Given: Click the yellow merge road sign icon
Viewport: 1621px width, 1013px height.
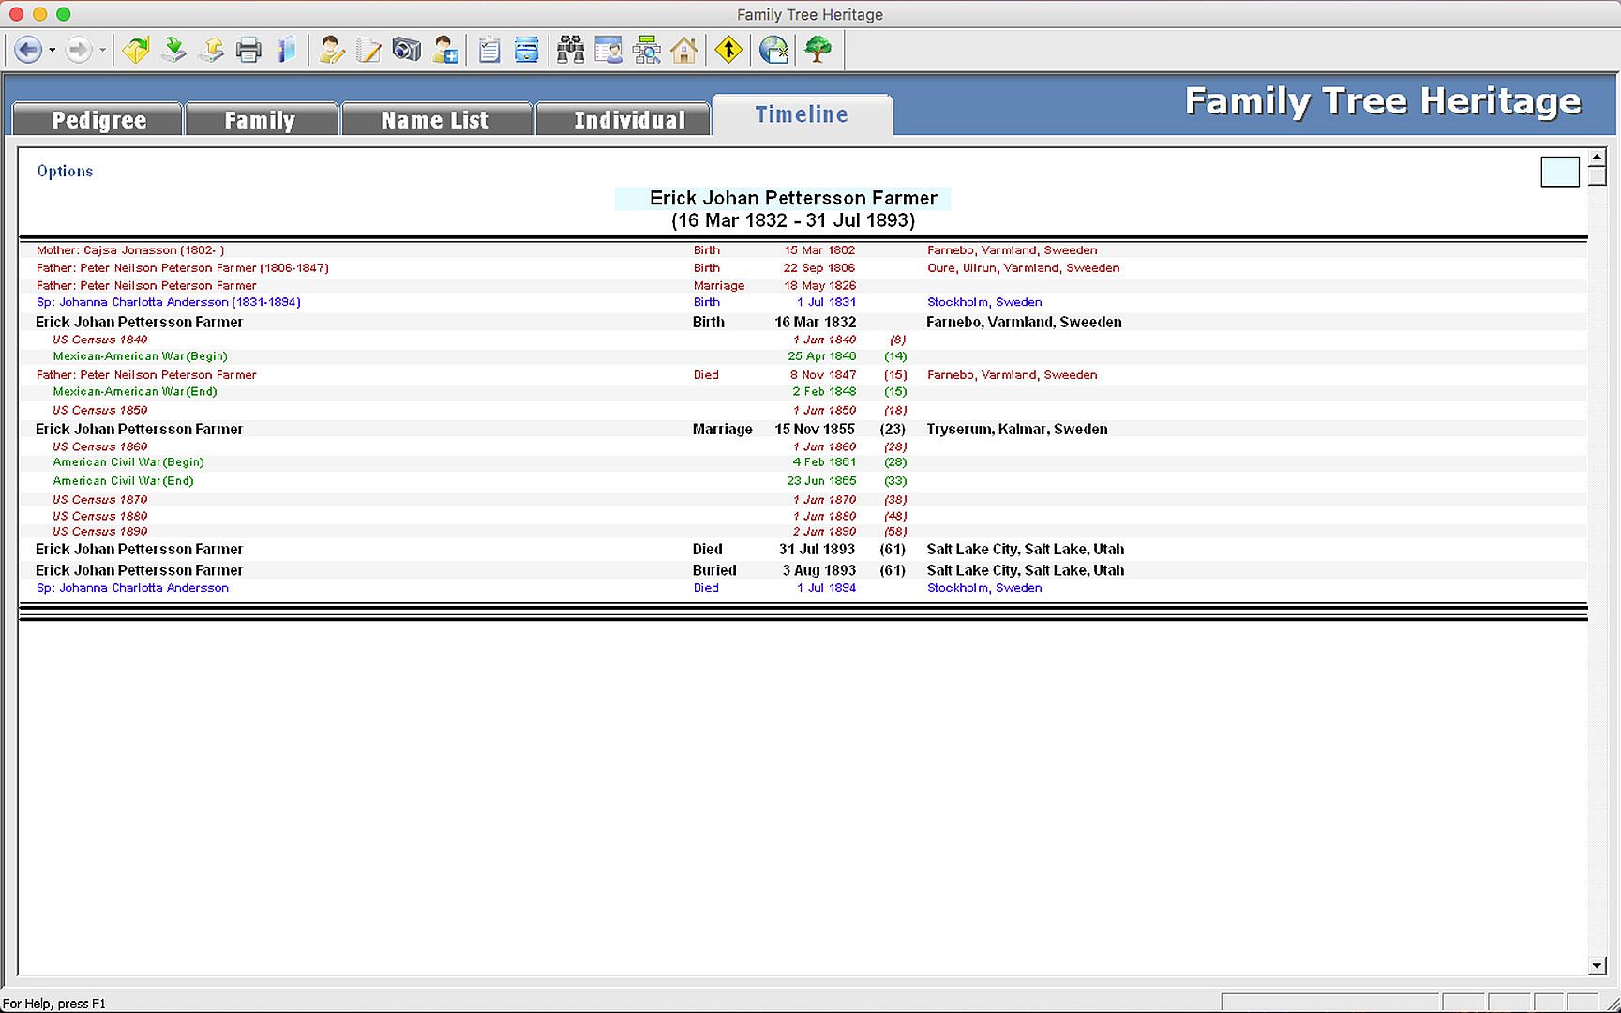Looking at the screenshot, I should click(x=728, y=50).
